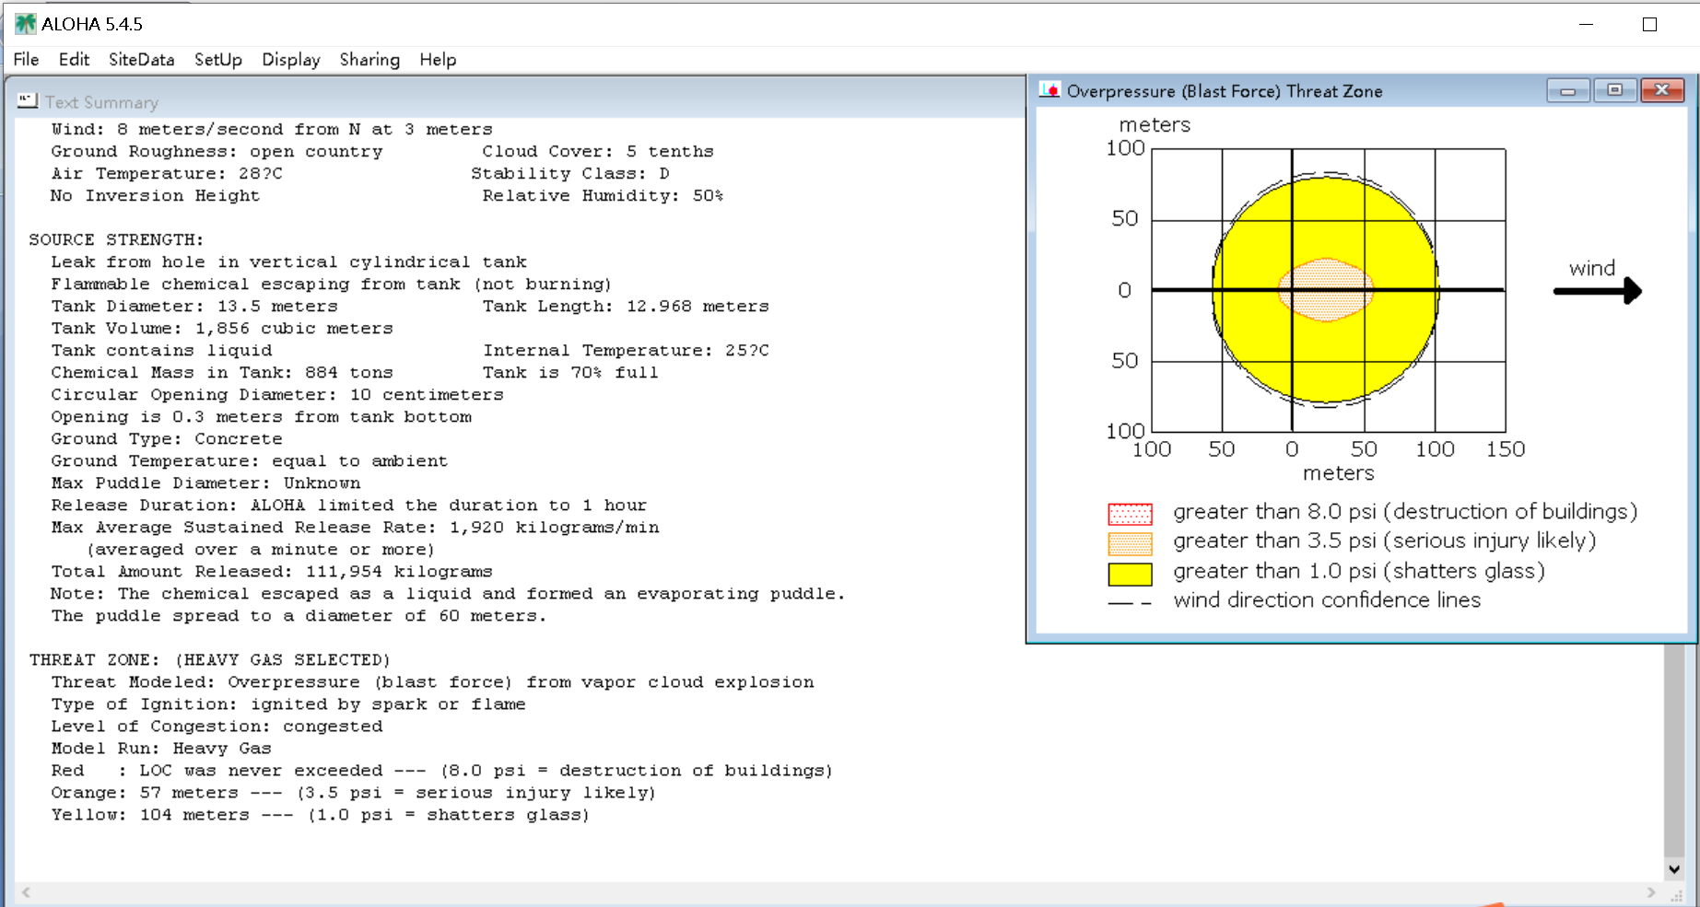Click the 'THREAT ZONE: (HEAVY GAS SELECTED)' heading
Screen dimensions: 1700x907
[x=210, y=659]
